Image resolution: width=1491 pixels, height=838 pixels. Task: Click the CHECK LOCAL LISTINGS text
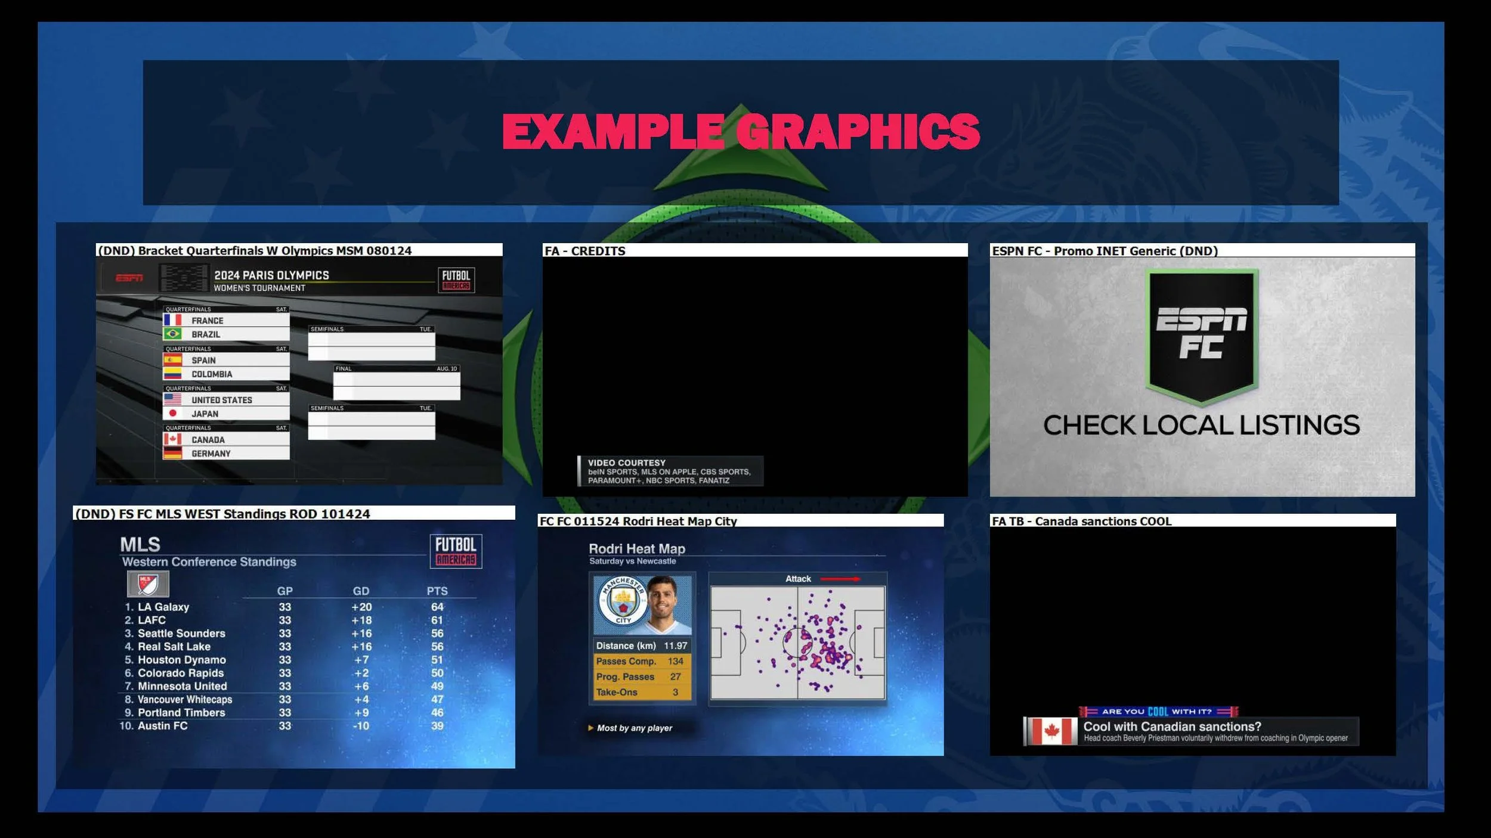click(x=1201, y=426)
